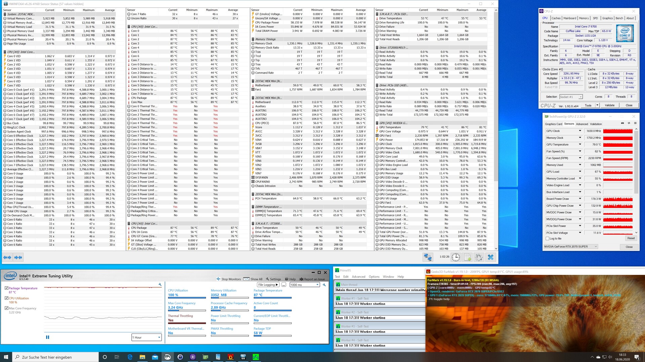Open XTU Help in header
The image size is (645, 362).
pyautogui.click(x=290, y=279)
